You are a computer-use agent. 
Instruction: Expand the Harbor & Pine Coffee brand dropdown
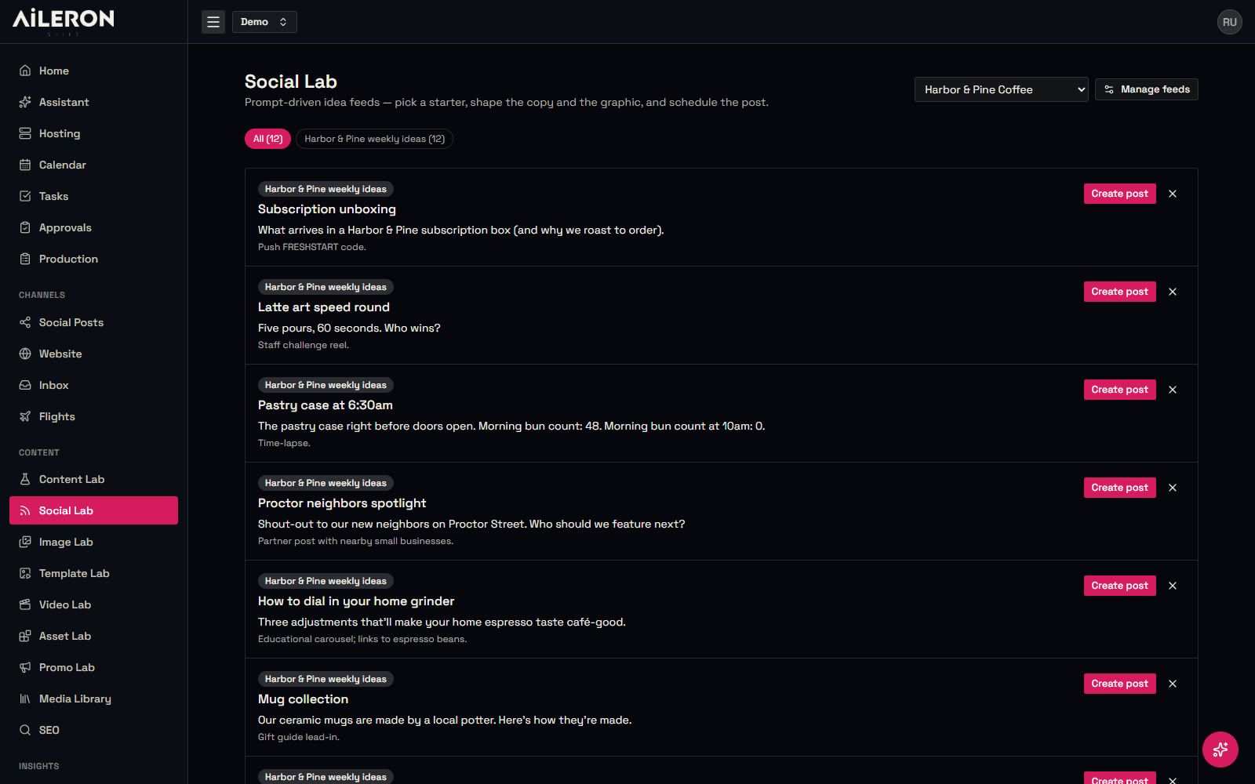(1001, 89)
